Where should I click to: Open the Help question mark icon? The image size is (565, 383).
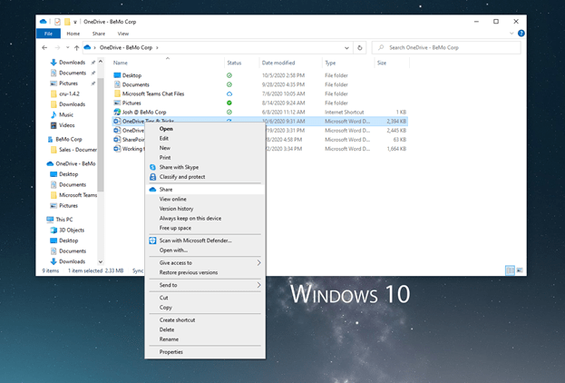click(x=521, y=34)
